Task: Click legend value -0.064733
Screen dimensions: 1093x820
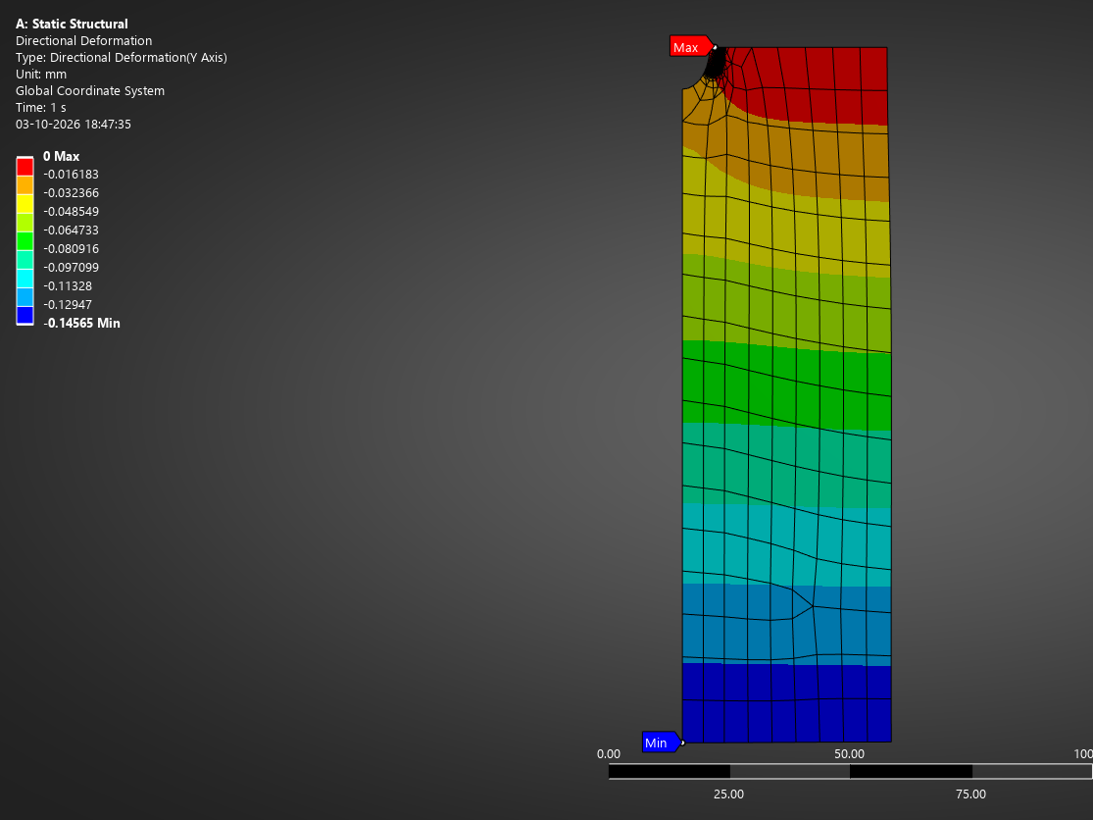Action: [72, 231]
